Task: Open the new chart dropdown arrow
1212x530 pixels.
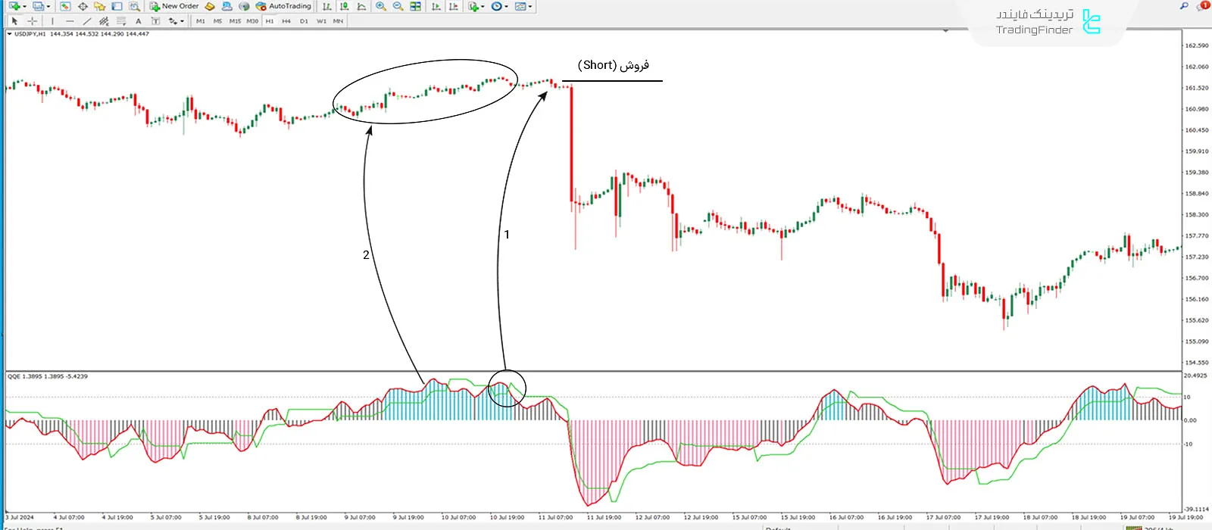Action: point(24,6)
